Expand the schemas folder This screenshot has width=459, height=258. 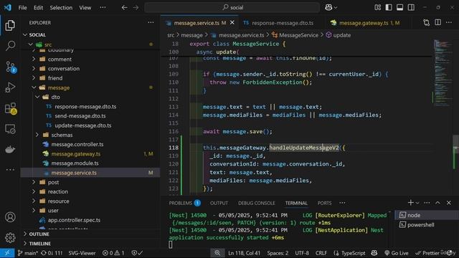37,135
